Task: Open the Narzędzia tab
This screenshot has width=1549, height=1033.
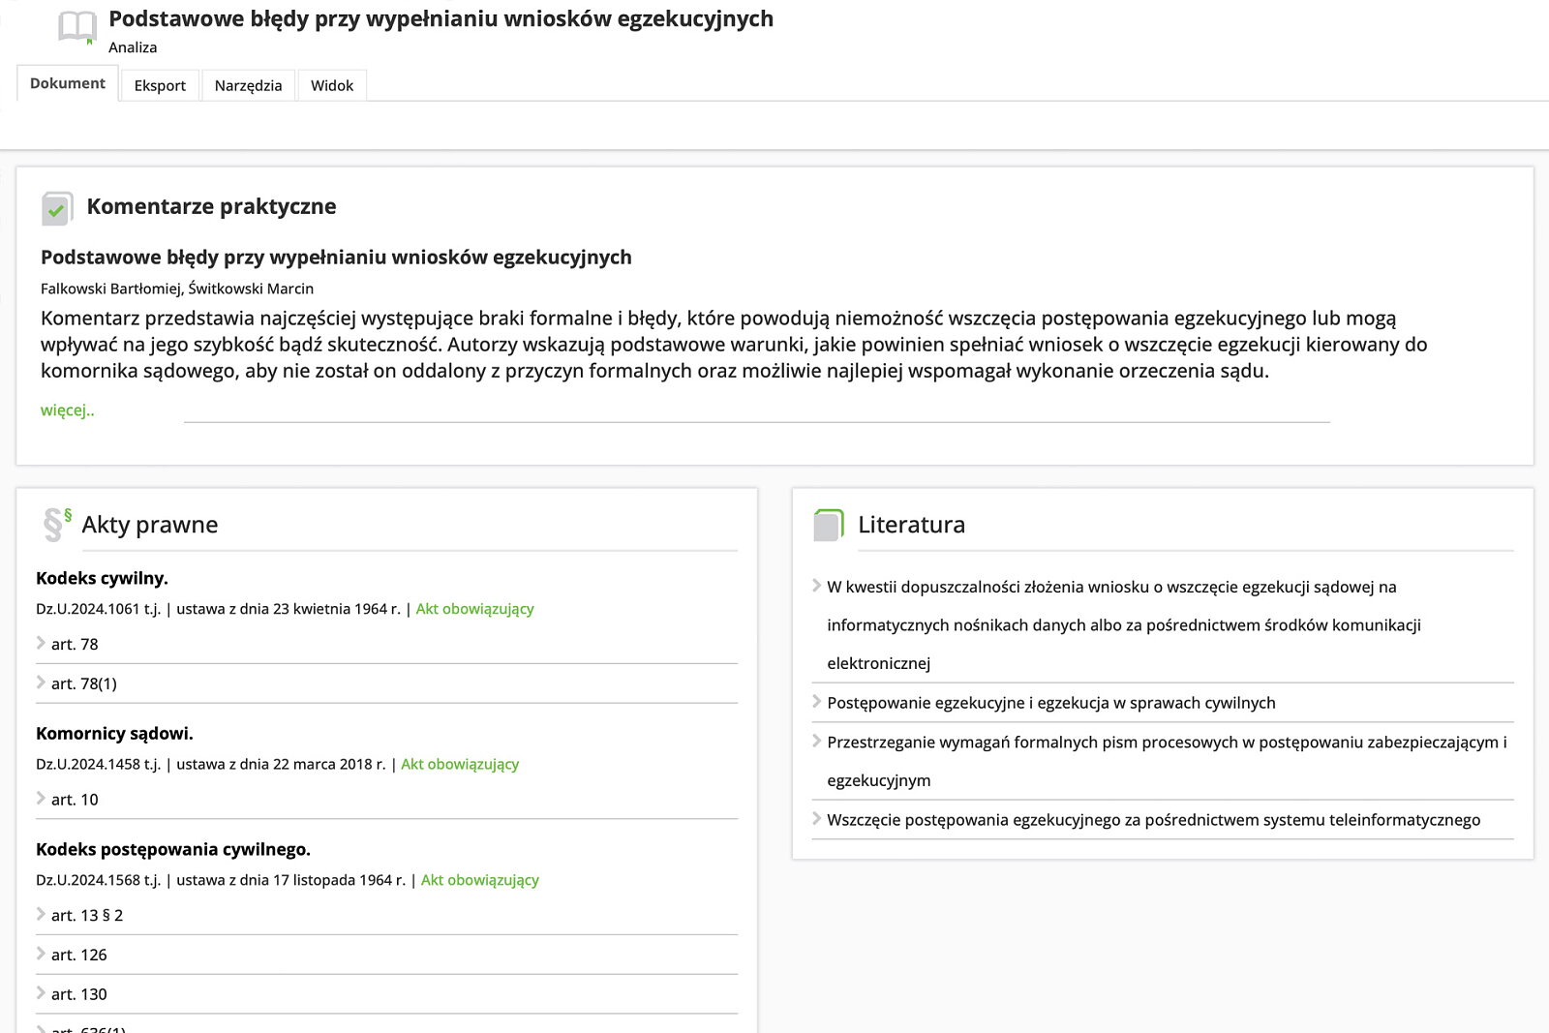Action: 248,85
